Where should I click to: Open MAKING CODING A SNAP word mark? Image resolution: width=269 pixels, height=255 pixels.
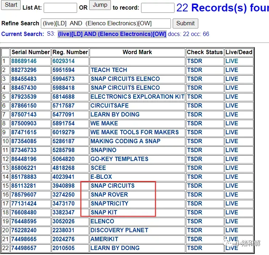pyautogui.click(x=125, y=141)
